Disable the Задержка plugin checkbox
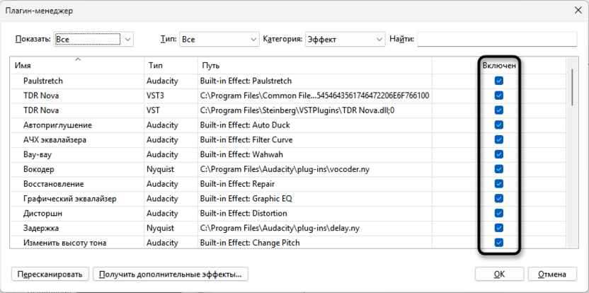Image resolution: width=589 pixels, height=293 pixels. coord(498,228)
